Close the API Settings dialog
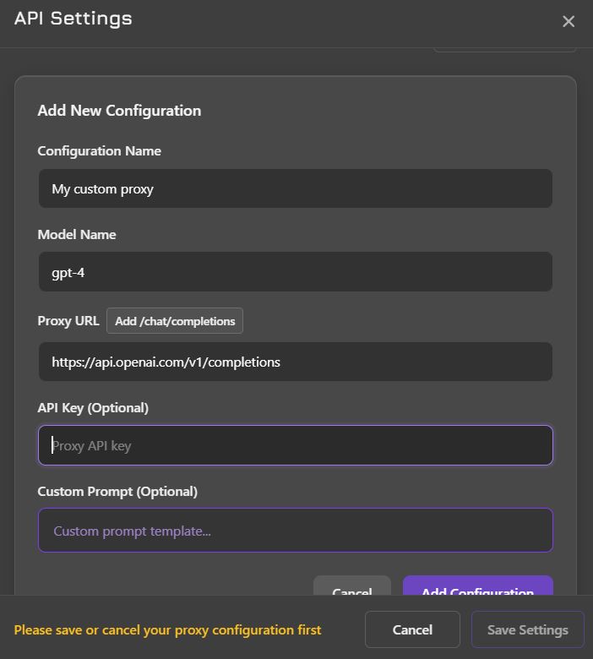Image resolution: width=593 pixels, height=659 pixels. coord(569,21)
